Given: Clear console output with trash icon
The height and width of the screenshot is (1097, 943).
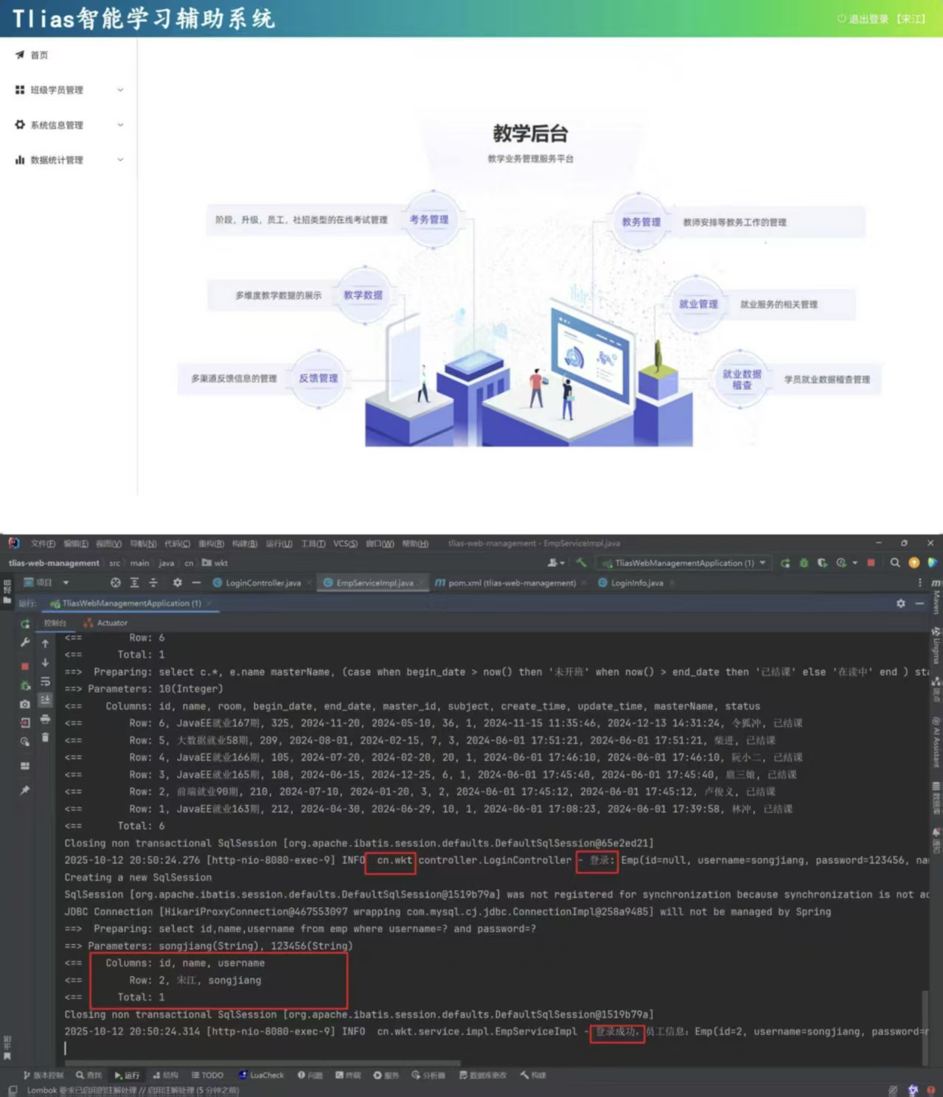Looking at the screenshot, I should click(45, 737).
